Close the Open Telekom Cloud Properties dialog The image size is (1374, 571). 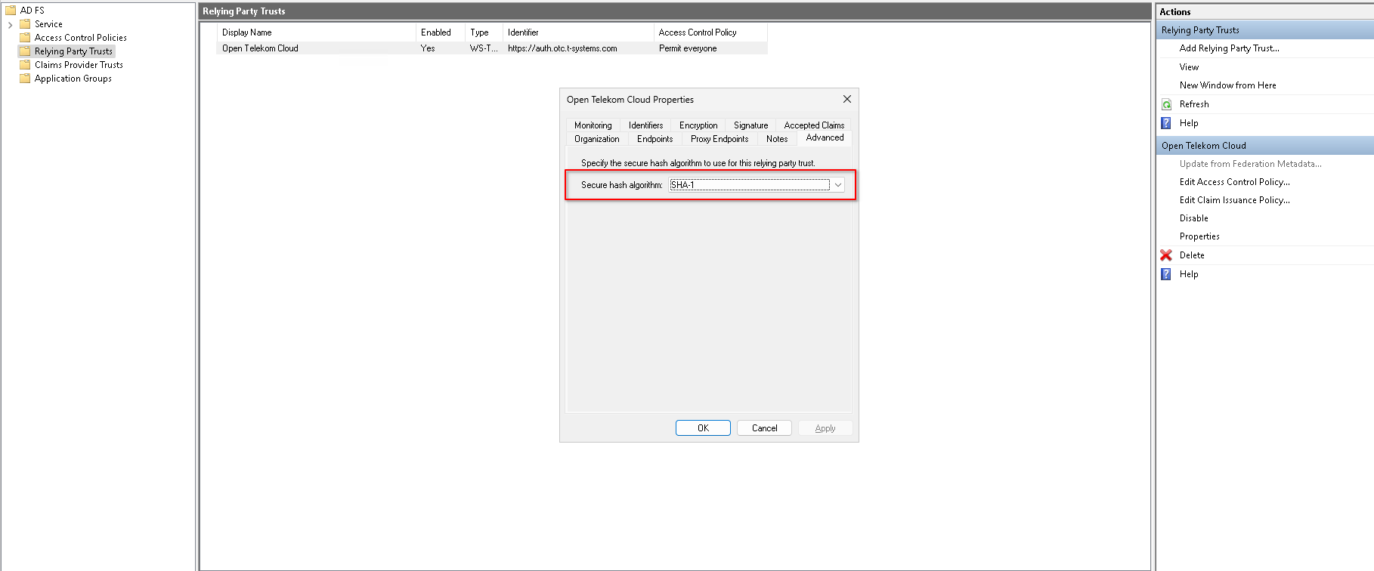[x=846, y=99]
